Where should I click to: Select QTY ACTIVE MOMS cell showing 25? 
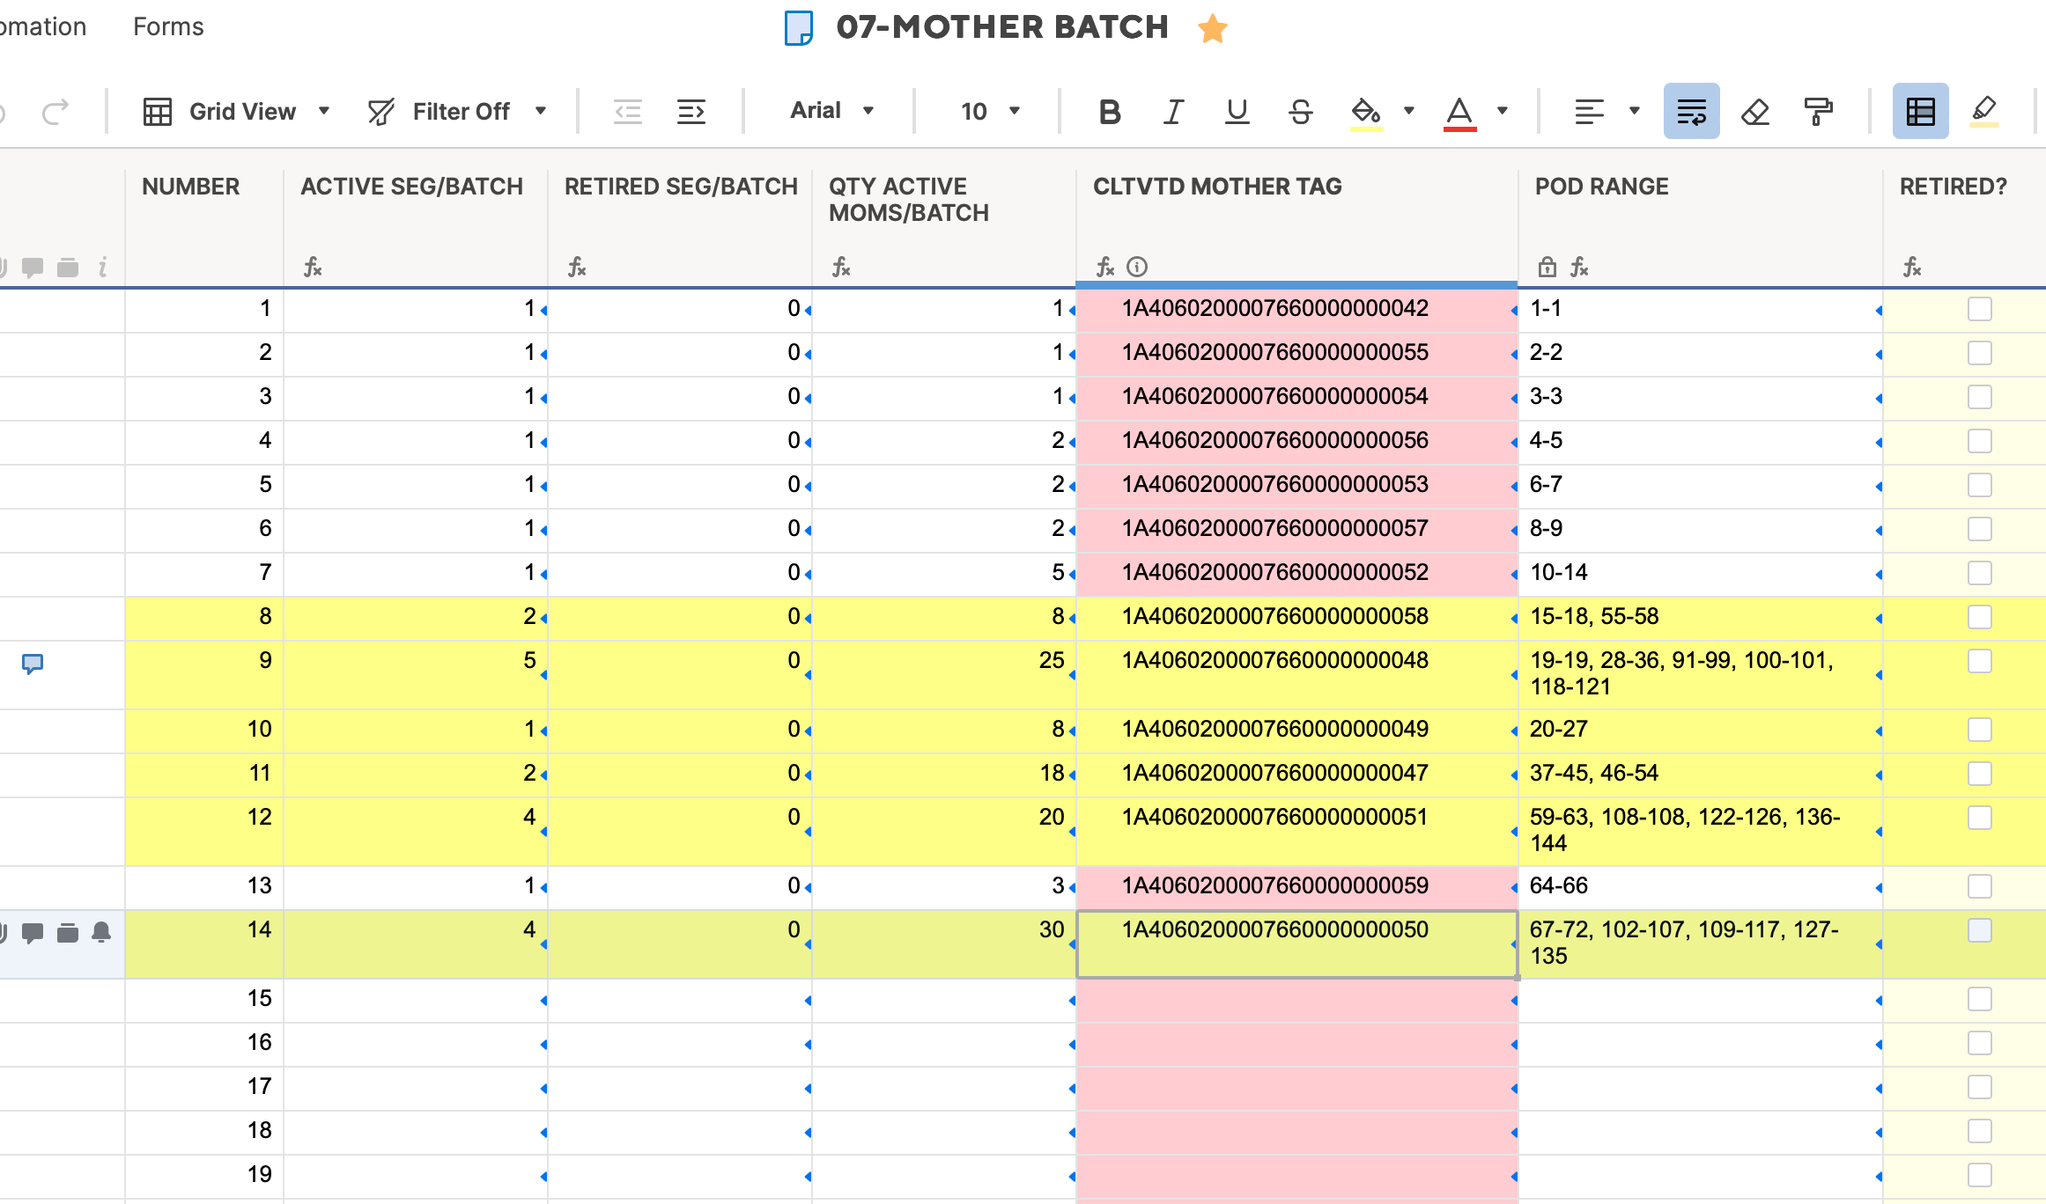click(x=944, y=675)
